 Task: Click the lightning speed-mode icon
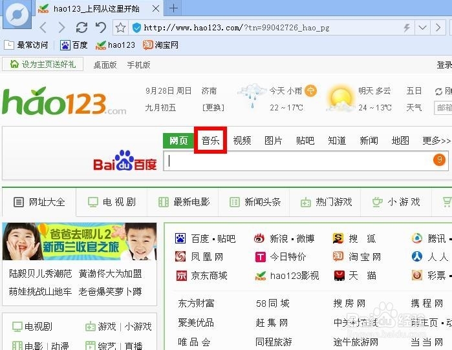pos(407,28)
